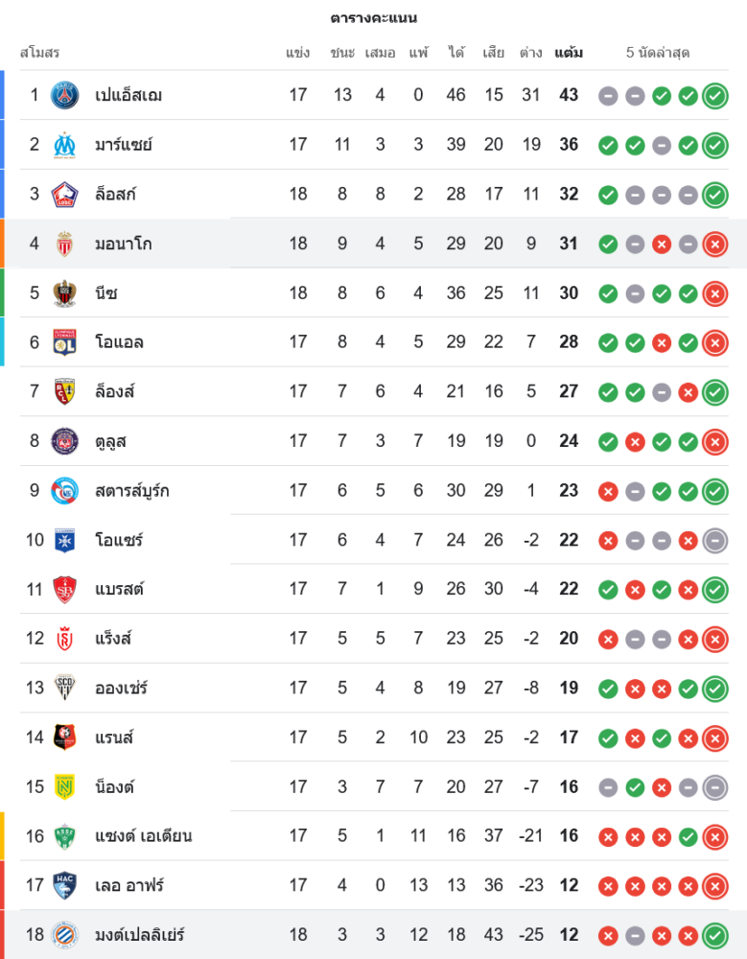Screen dimensions: 747x959
Task: Click the Marseille club logo
Action: pyautogui.click(x=65, y=145)
